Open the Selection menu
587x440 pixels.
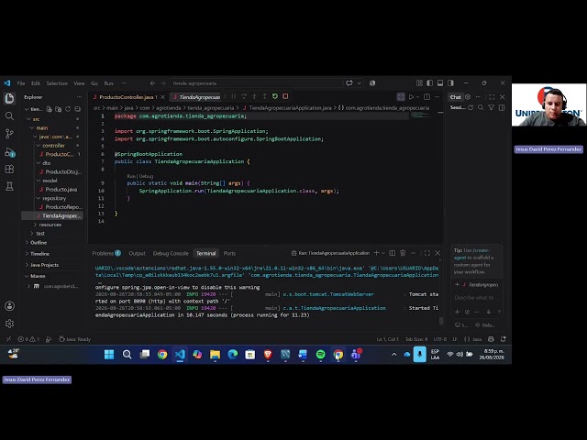pos(57,83)
